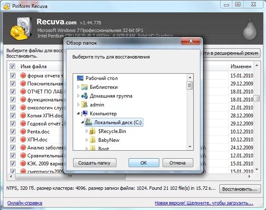266x210 pixels.
Task: Open the Новая версия download link
Action: point(204,203)
